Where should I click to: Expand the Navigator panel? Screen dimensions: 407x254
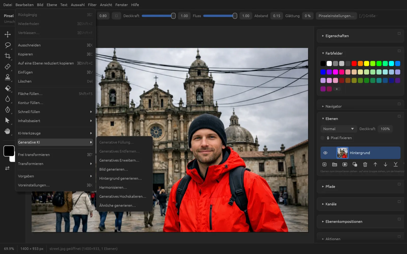pyautogui.click(x=323, y=106)
